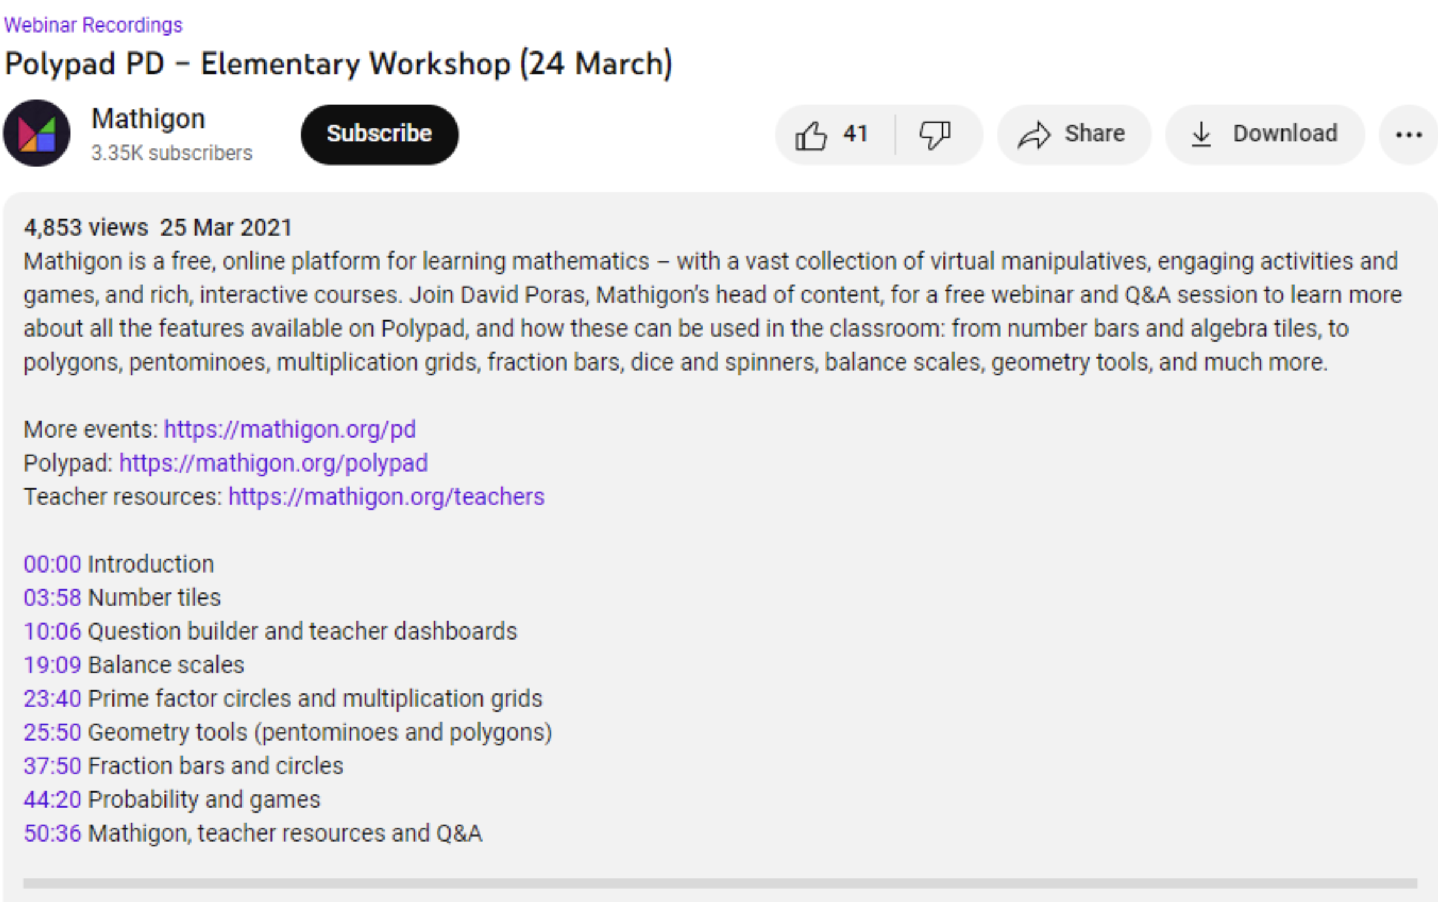Jump to 23:40 Prime factor circles timestamp
The width and height of the screenshot is (1438, 902).
pyautogui.click(x=52, y=699)
